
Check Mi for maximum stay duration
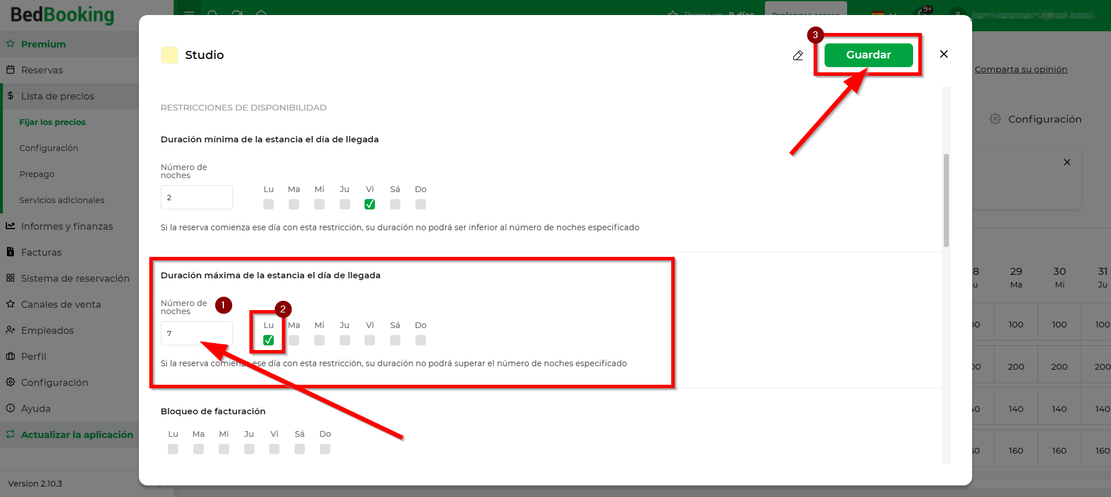click(x=319, y=340)
